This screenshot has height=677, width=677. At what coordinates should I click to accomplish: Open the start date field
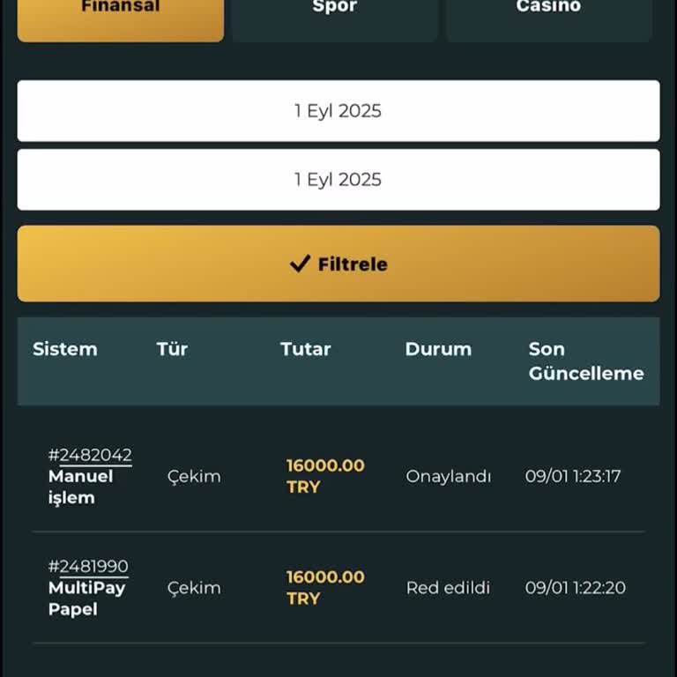(338, 111)
